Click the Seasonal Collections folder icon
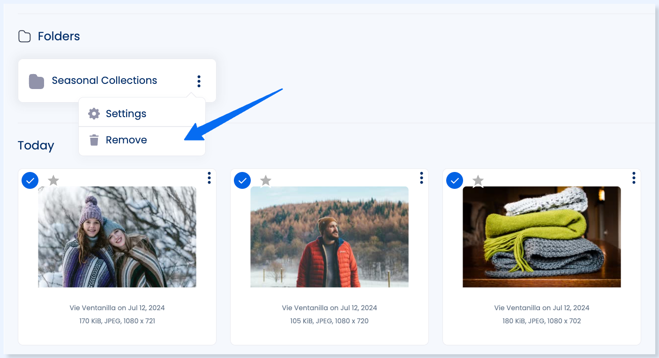 click(37, 81)
